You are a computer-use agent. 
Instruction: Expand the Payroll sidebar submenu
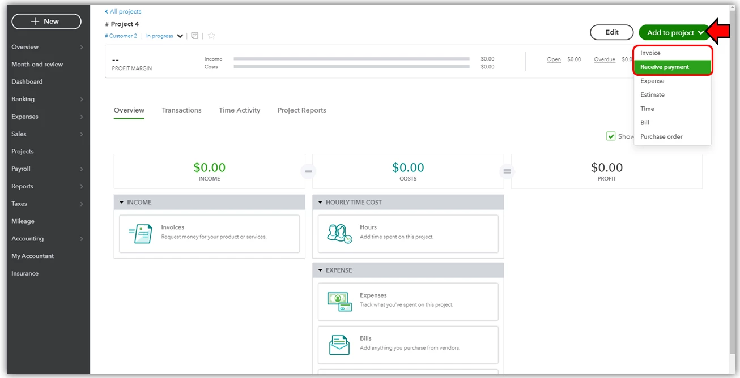click(82, 169)
